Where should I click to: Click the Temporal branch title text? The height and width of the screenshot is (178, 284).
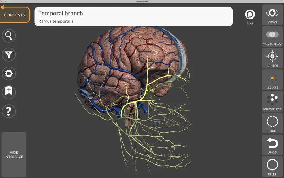tap(60, 13)
